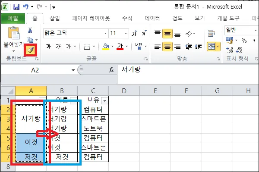Apply fill color with paint bucket
The width and height of the screenshot is (259, 172).
pyautogui.click(x=106, y=47)
